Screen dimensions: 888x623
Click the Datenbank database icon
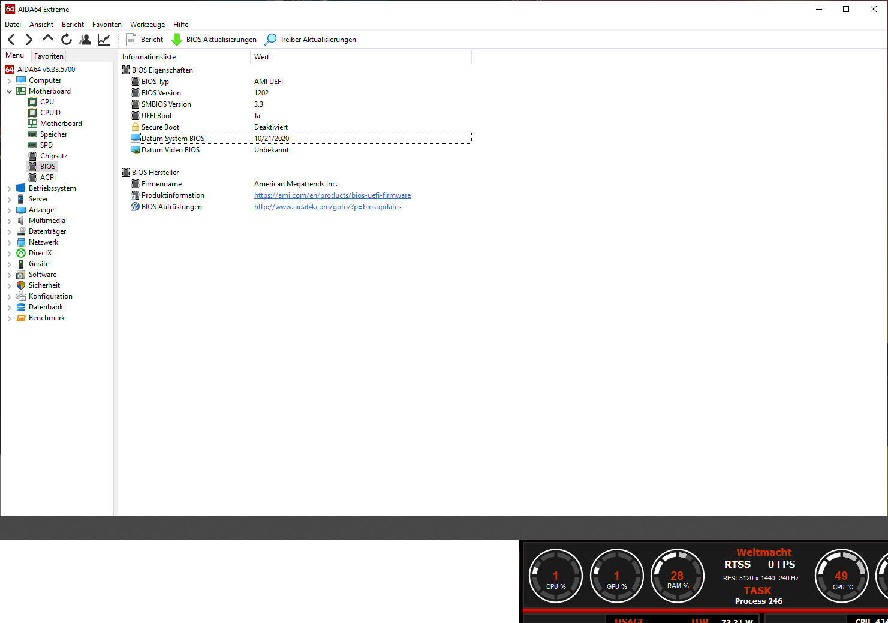point(21,307)
